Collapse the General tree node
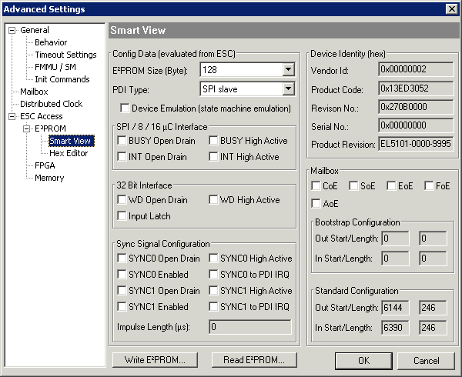Viewport: 462px width, 377px height. click(12, 30)
